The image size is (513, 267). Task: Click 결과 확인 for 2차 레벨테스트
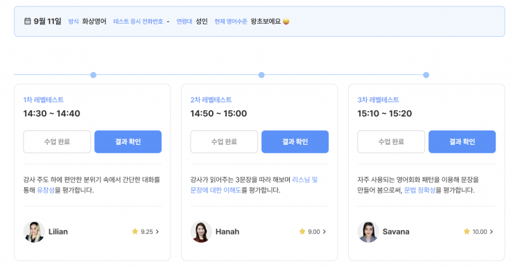pyautogui.click(x=295, y=141)
